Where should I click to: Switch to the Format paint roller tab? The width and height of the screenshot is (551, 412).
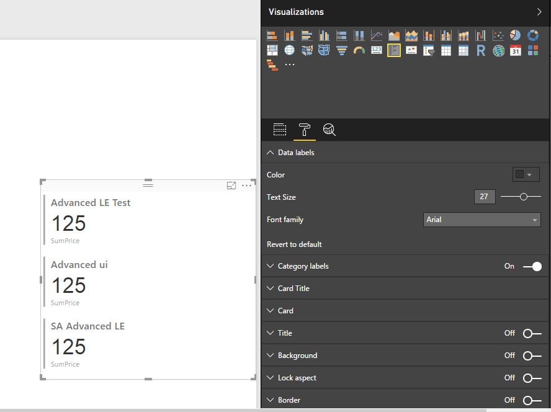pyautogui.click(x=304, y=129)
